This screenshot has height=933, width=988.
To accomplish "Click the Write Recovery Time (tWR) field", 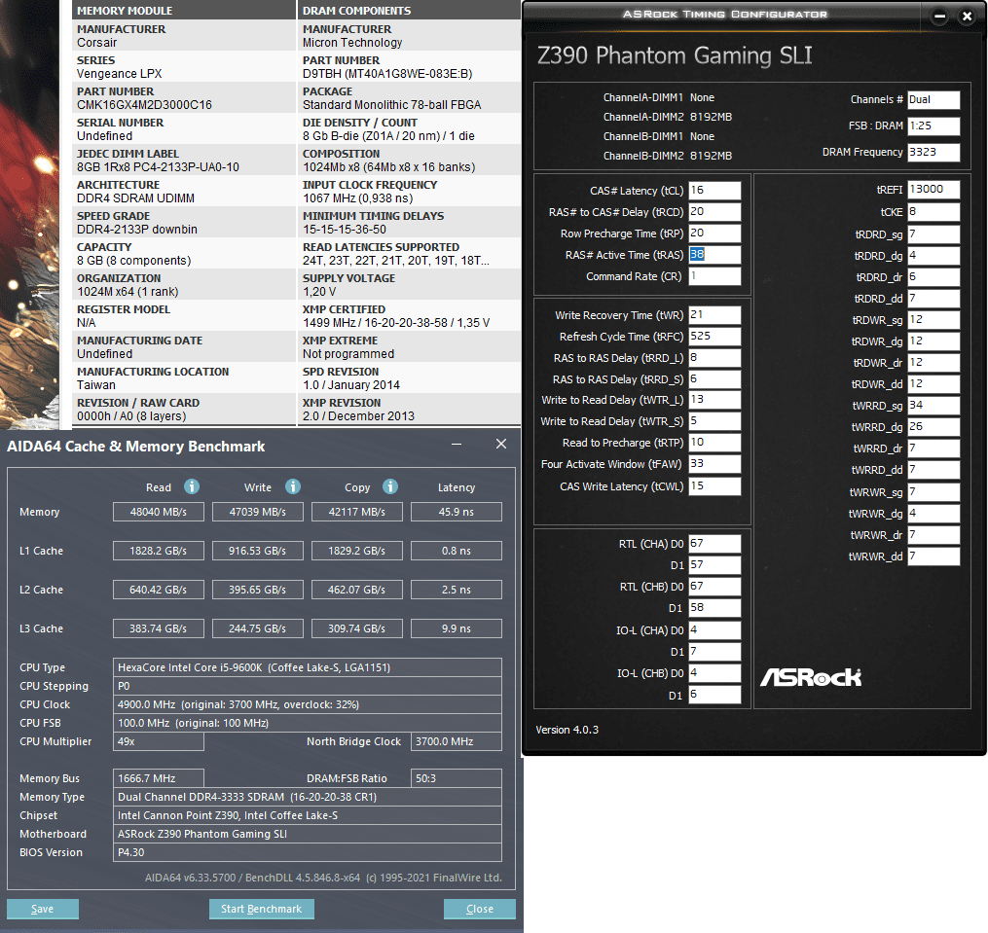I will point(714,315).
